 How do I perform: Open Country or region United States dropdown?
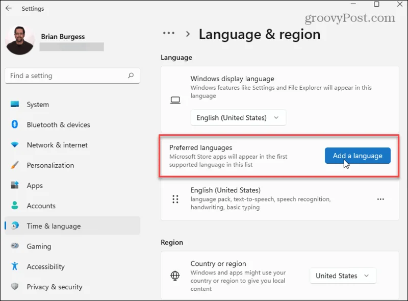[343, 275]
